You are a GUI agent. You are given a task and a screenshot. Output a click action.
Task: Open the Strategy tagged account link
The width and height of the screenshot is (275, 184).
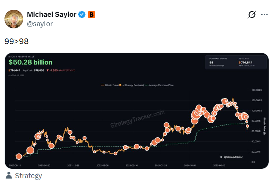(x=28, y=175)
